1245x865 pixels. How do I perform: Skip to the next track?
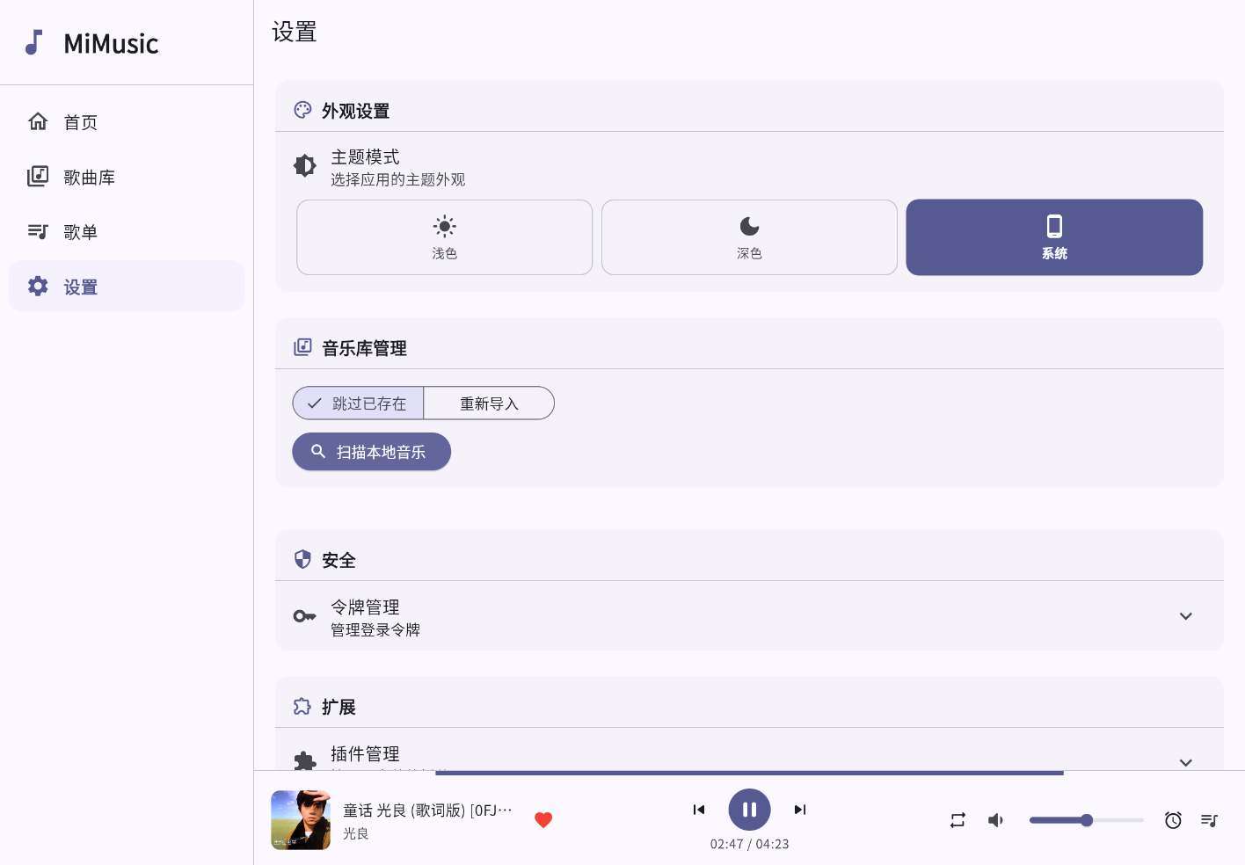799,810
